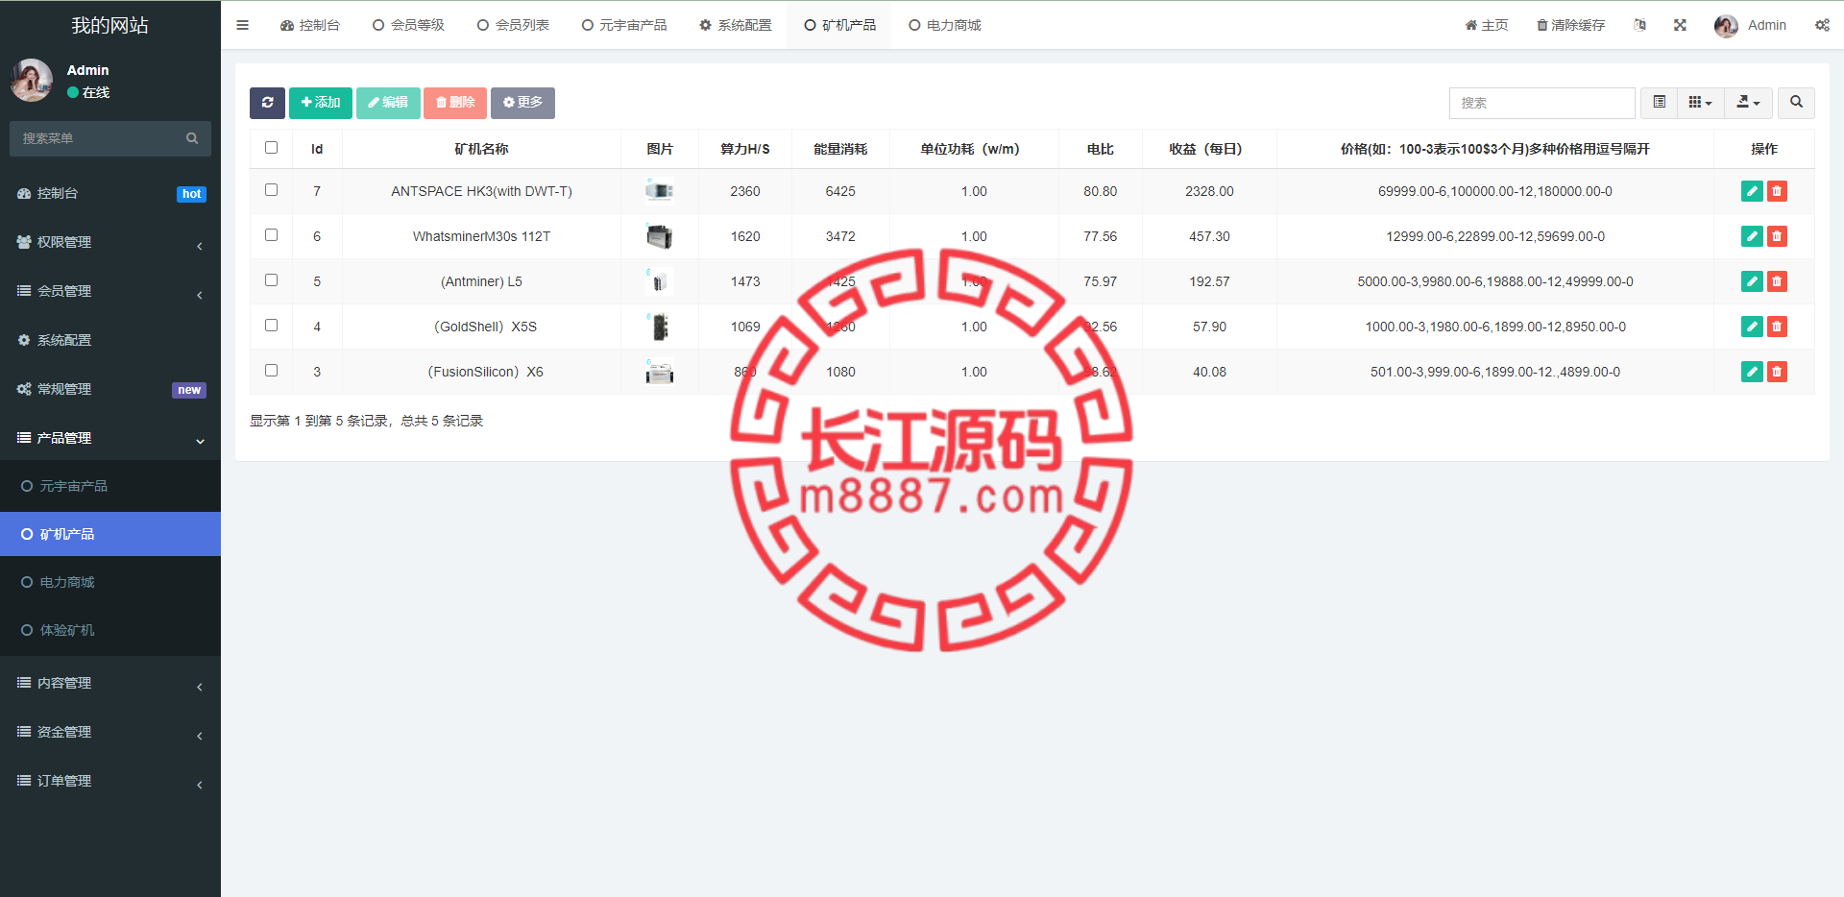Image resolution: width=1844 pixels, height=897 pixels.
Task: Click 清除缓存 clear cache link
Action: tap(1570, 25)
